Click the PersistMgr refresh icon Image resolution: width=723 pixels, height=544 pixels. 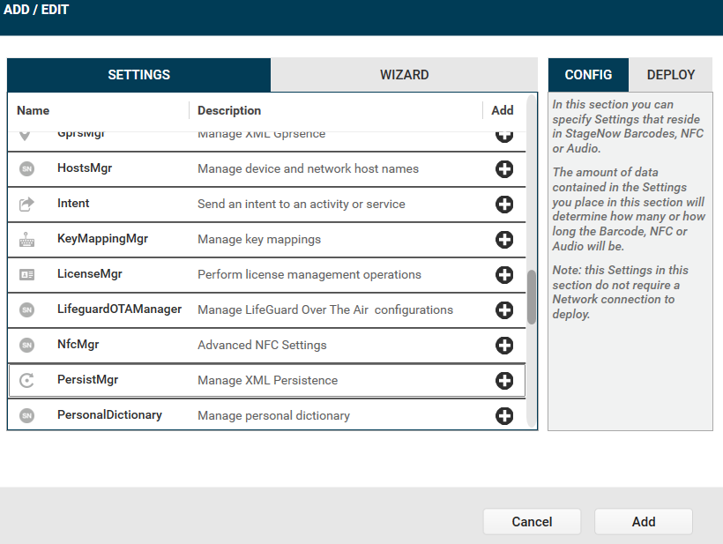tap(26, 381)
